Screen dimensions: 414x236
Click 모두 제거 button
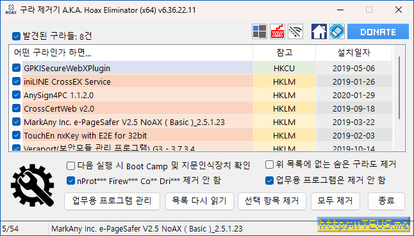335,201
